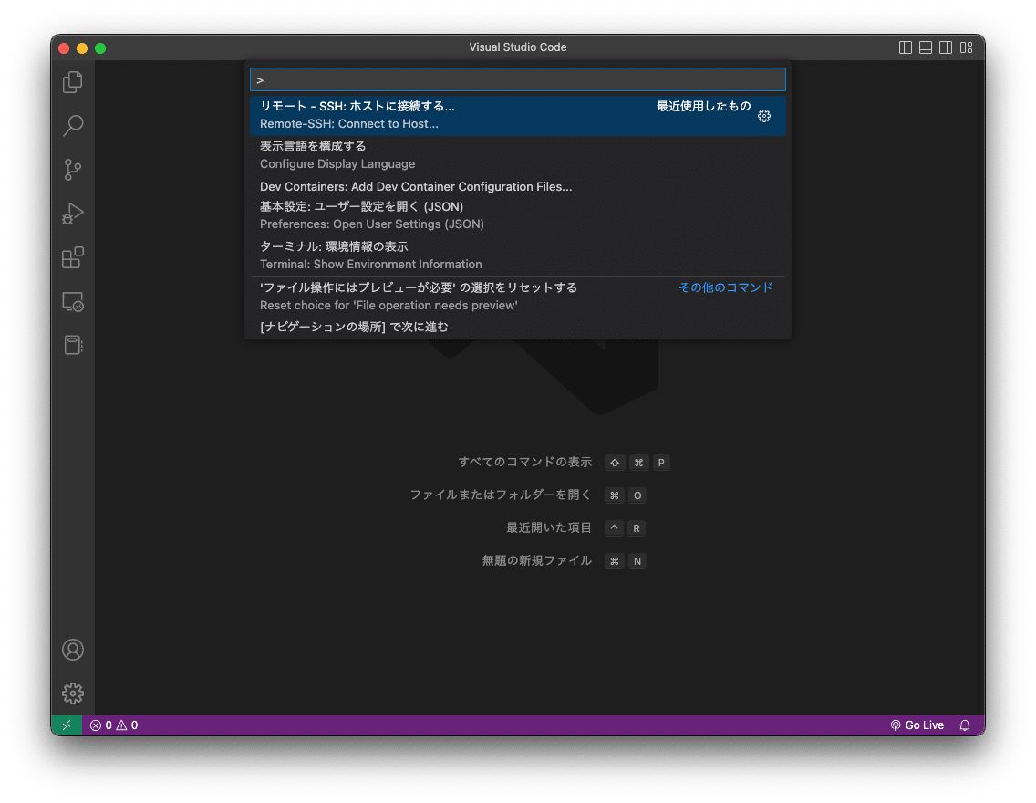This screenshot has height=803, width=1036.
Task: Open the Manage gear in activity bar
Action: pyautogui.click(x=73, y=693)
